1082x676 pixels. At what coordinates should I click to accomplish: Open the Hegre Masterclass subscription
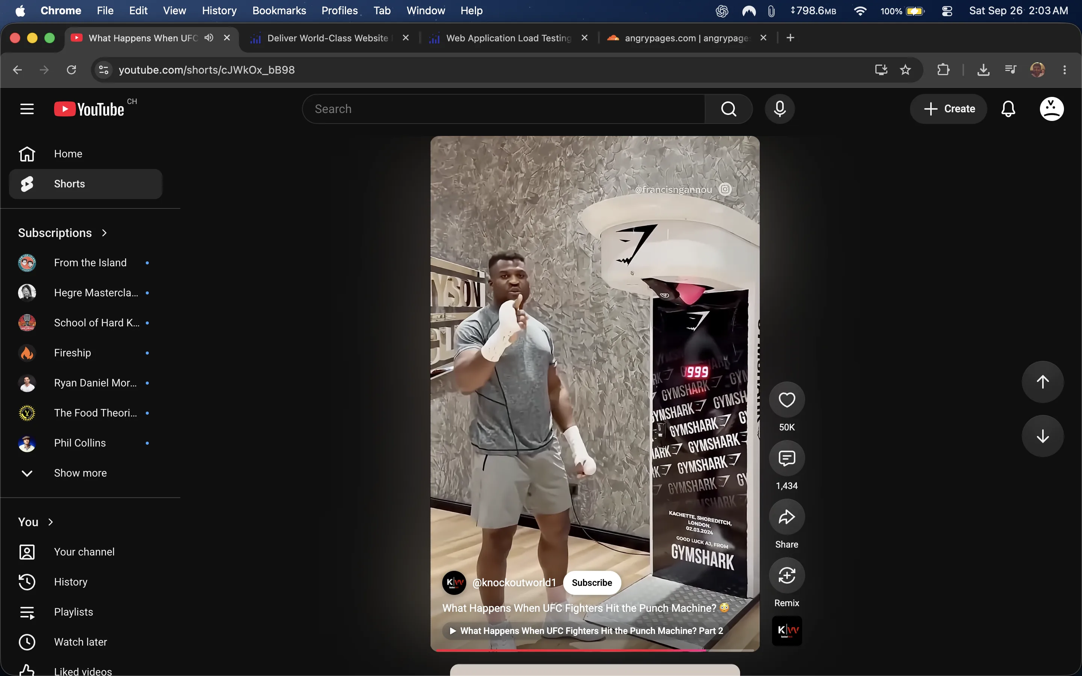click(86, 293)
